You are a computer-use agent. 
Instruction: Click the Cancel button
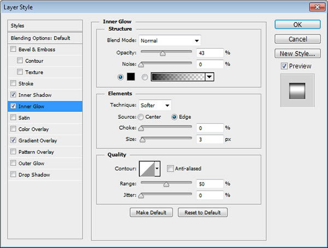297,39
